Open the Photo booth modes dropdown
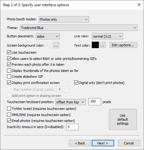 [64, 19]
